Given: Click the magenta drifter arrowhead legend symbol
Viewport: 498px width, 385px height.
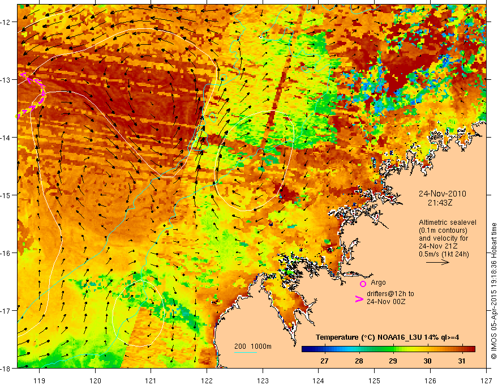Looking at the screenshot, I should [359, 299].
